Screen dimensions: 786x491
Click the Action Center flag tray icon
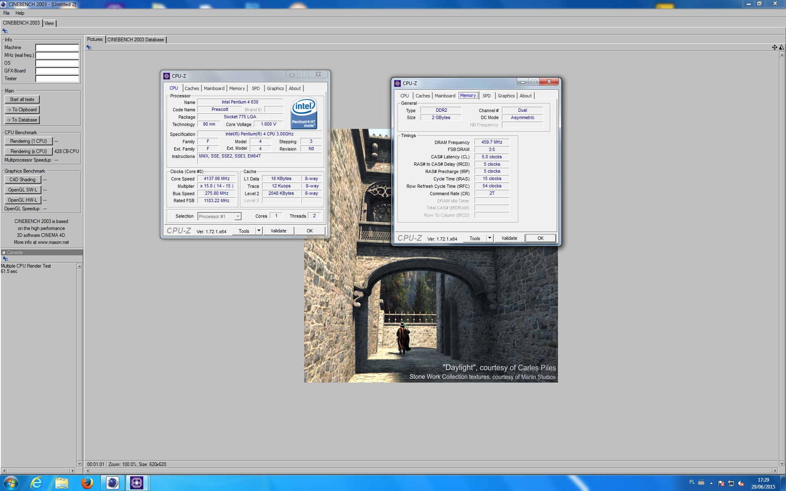click(721, 483)
